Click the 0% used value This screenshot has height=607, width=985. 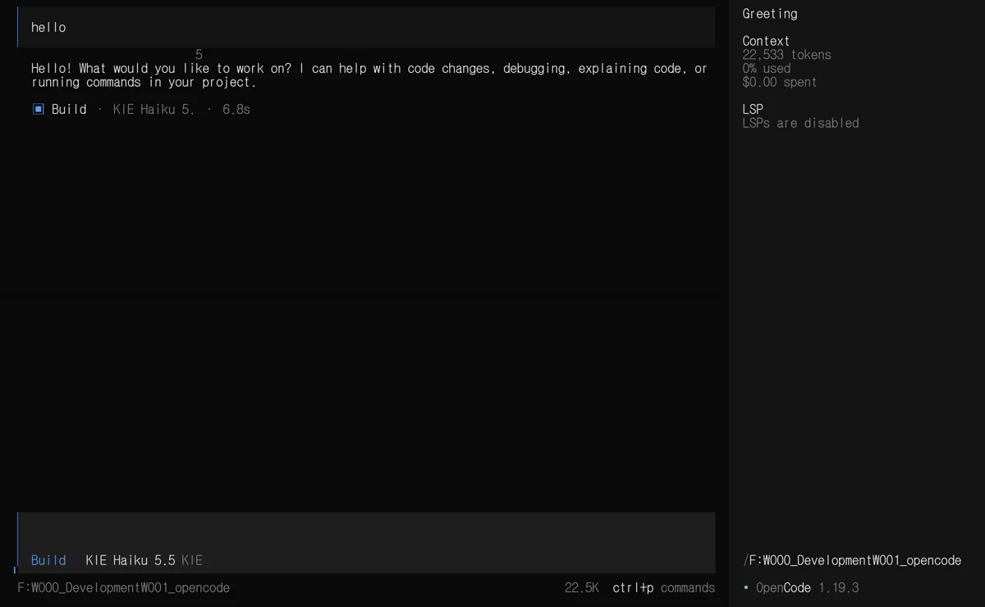tap(767, 69)
